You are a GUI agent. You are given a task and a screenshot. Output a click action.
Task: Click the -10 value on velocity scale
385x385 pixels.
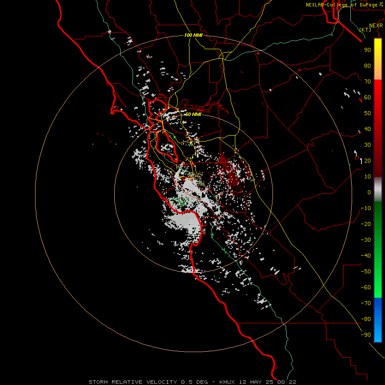click(x=366, y=208)
